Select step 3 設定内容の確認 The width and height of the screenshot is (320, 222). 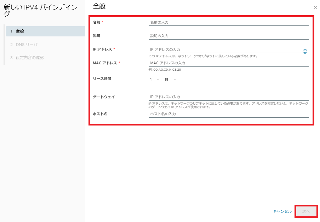click(27, 58)
